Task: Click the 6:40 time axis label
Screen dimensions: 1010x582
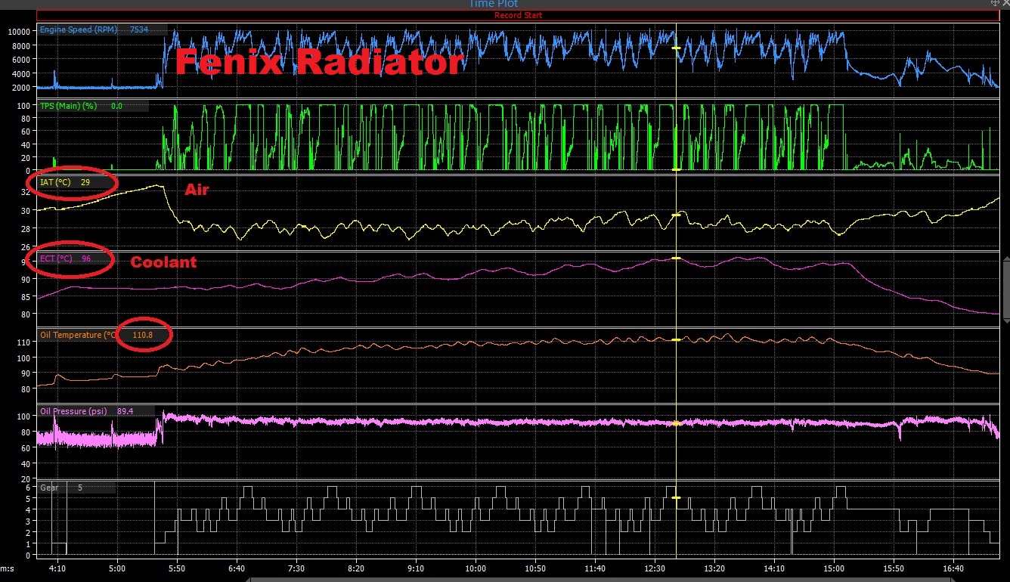Action: point(236,568)
